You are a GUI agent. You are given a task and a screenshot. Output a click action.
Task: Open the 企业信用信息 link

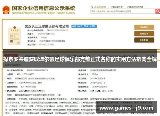click(100, 7)
